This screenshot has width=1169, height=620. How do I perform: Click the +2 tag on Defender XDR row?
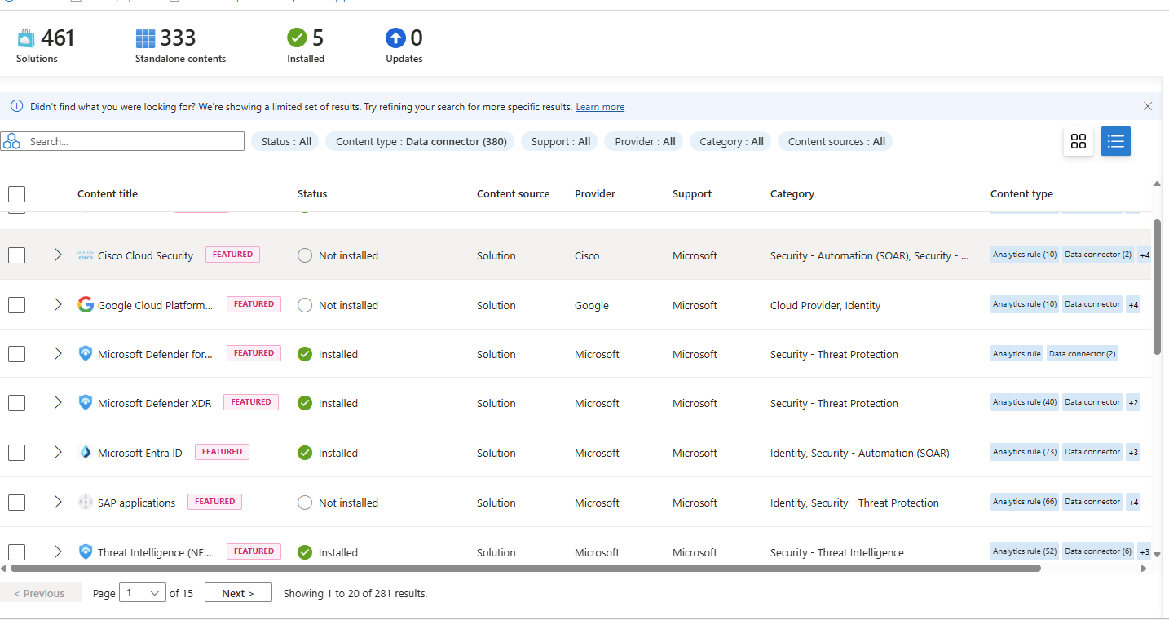coord(1133,402)
